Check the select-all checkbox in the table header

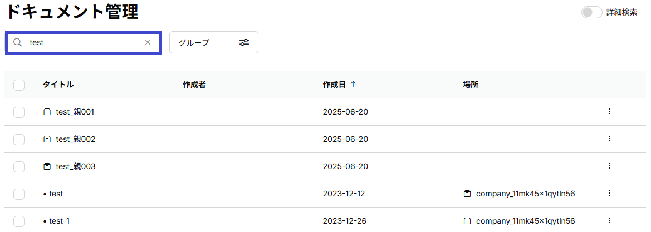click(19, 85)
